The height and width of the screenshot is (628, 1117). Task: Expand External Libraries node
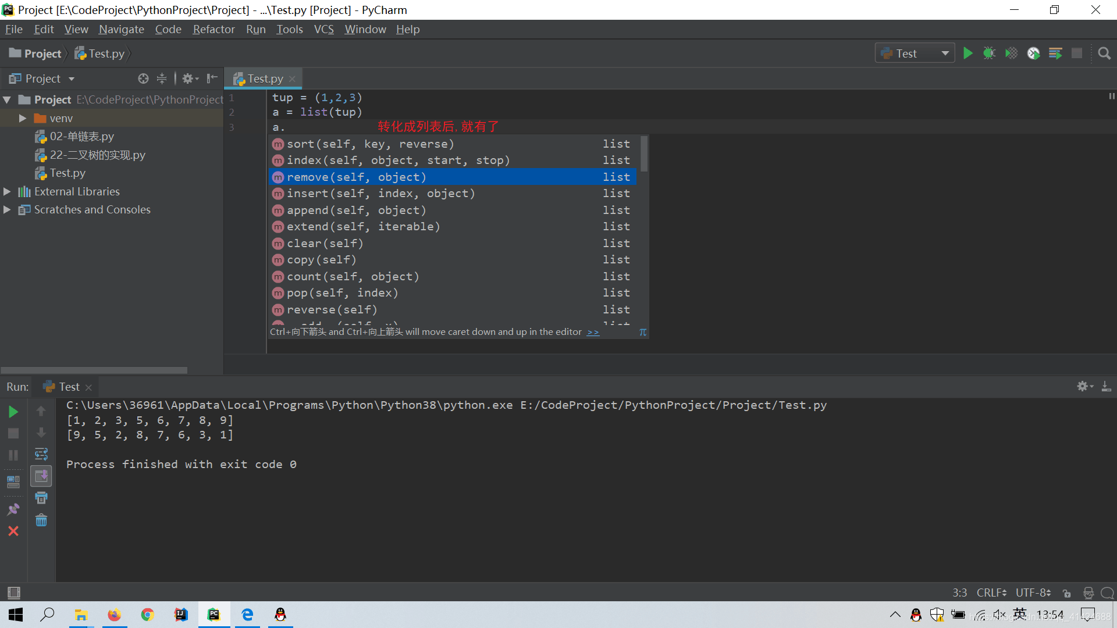pyautogui.click(x=7, y=191)
